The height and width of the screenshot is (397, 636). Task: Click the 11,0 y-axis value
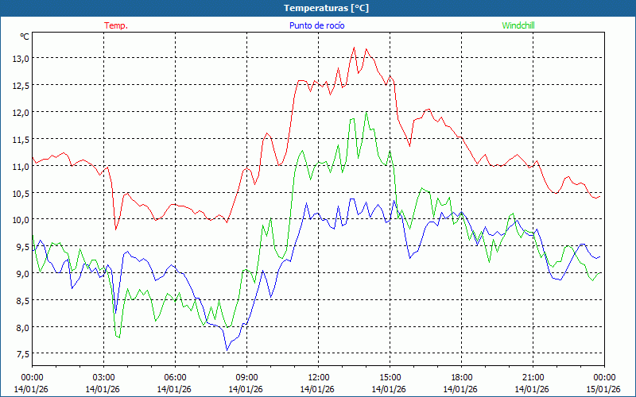click(x=20, y=166)
